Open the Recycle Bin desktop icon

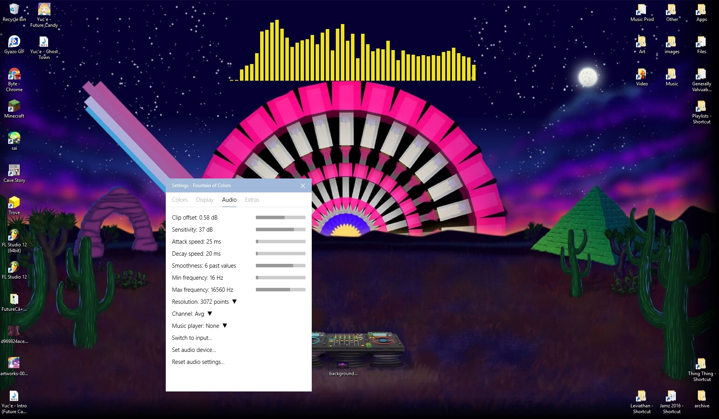[14, 12]
